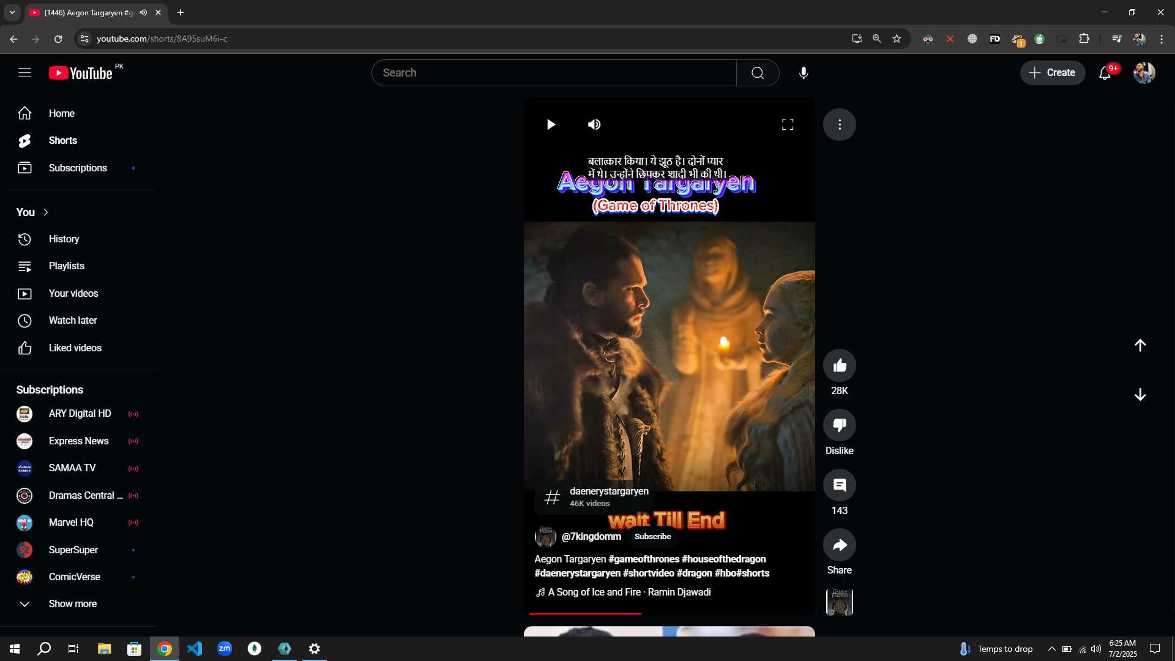The height and width of the screenshot is (661, 1175).
Task: Open the Temps to drop weather widget
Action: coord(996,649)
